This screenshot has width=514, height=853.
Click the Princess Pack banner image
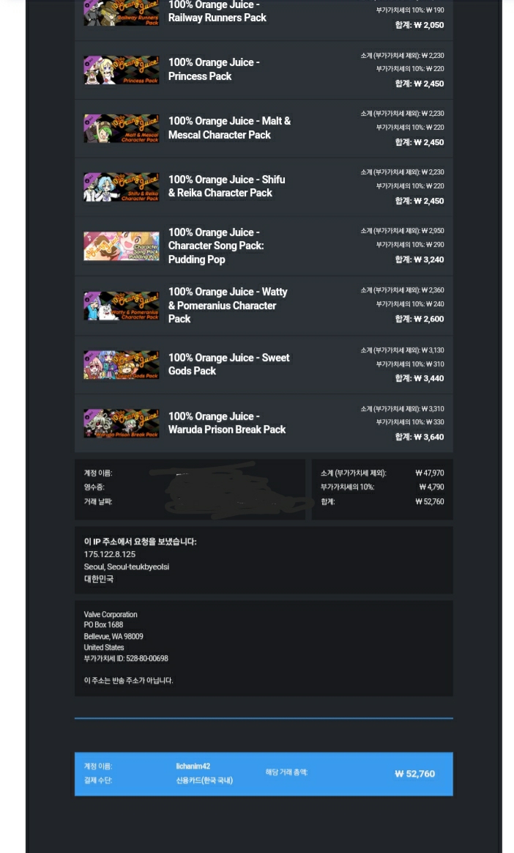[121, 70]
